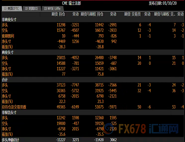Click the value 38715

click(100, 85)
